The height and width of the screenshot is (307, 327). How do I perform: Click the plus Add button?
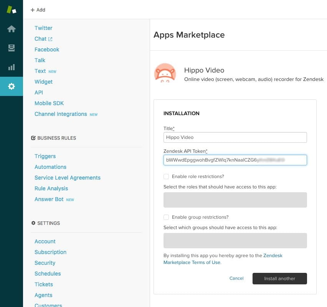tap(38, 10)
